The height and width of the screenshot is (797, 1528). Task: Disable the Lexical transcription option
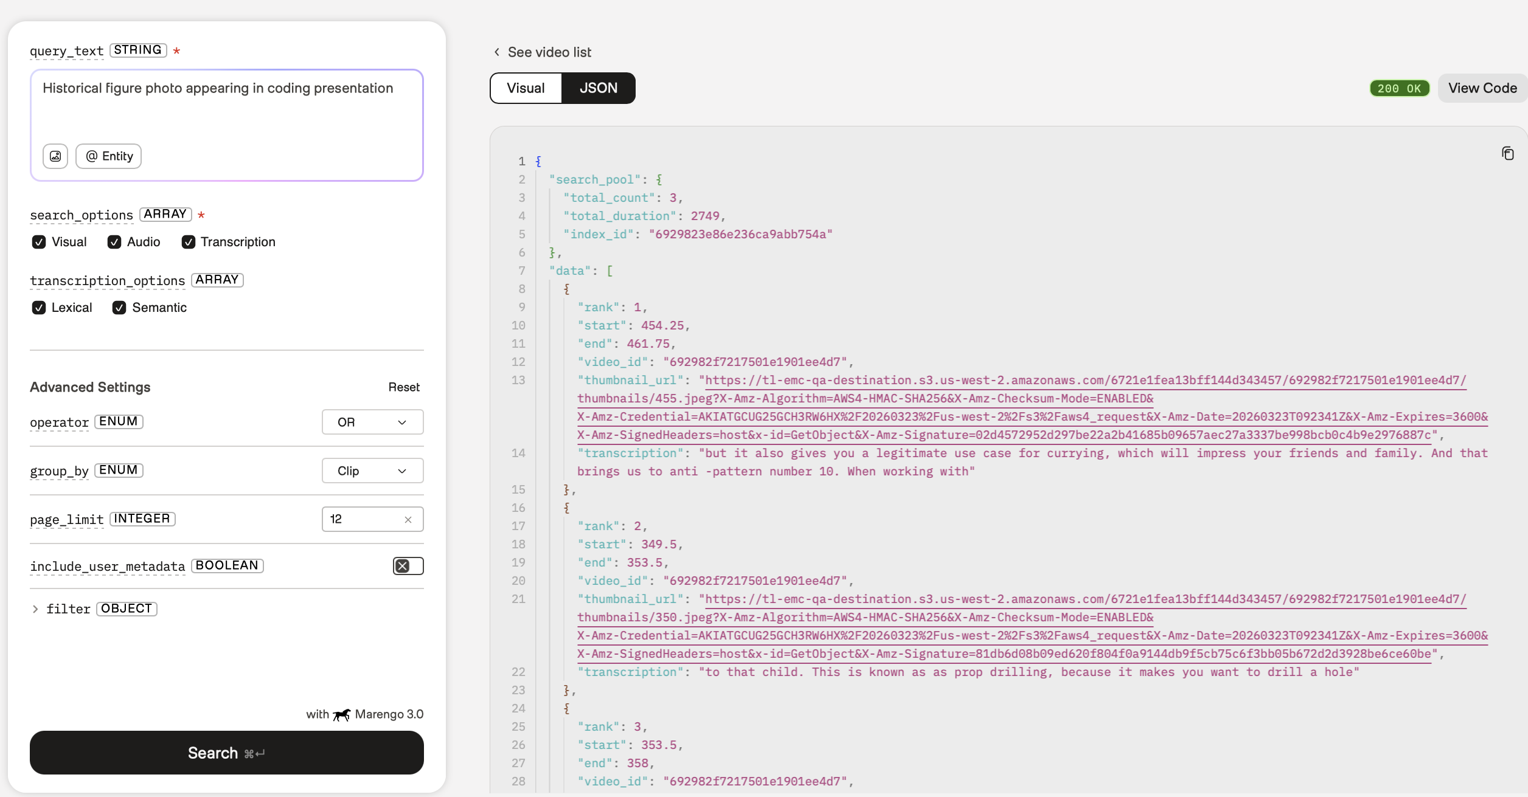tap(39, 308)
